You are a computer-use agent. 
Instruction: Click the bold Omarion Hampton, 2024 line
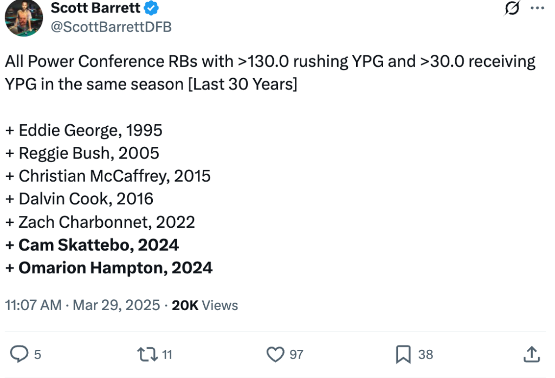point(108,268)
